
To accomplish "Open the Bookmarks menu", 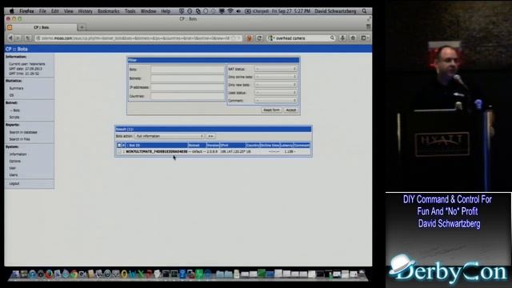I will click(109, 11).
